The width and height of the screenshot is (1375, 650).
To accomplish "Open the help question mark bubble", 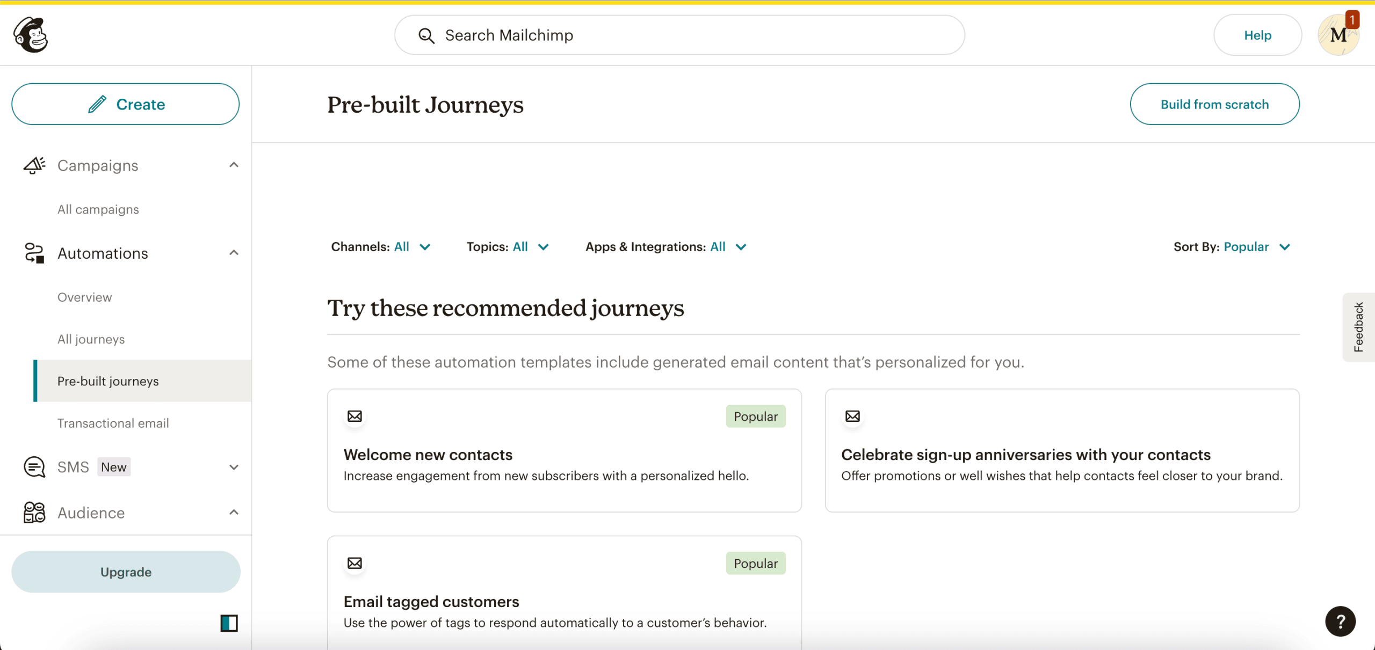I will click(1341, 621).
